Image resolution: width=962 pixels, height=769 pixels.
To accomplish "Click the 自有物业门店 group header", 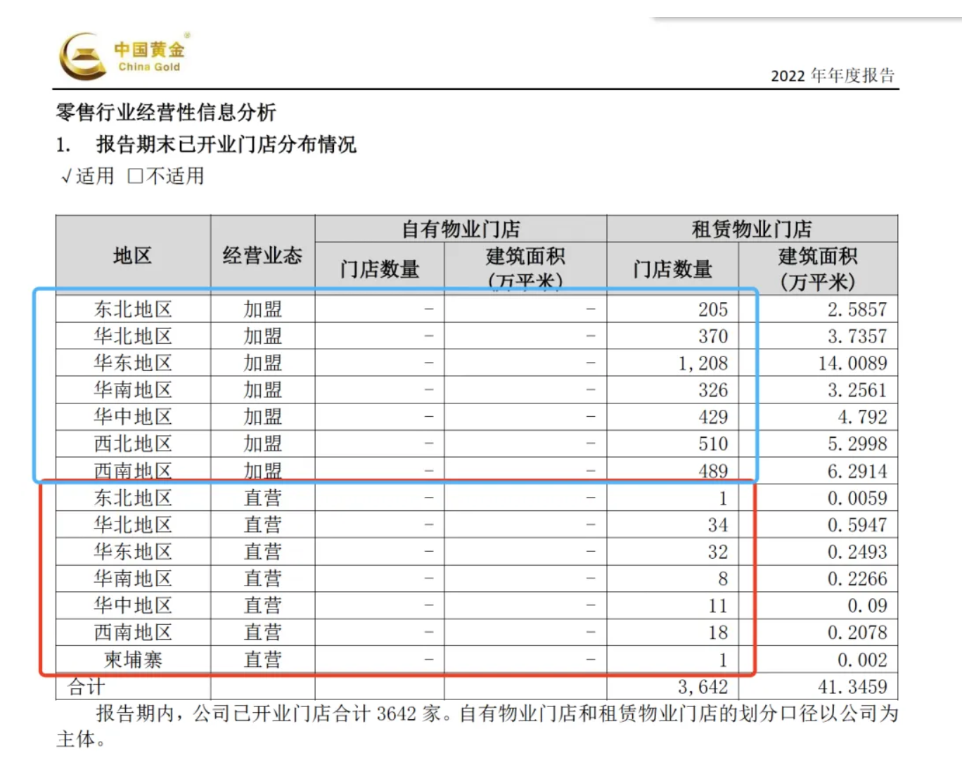I will 461,229.
